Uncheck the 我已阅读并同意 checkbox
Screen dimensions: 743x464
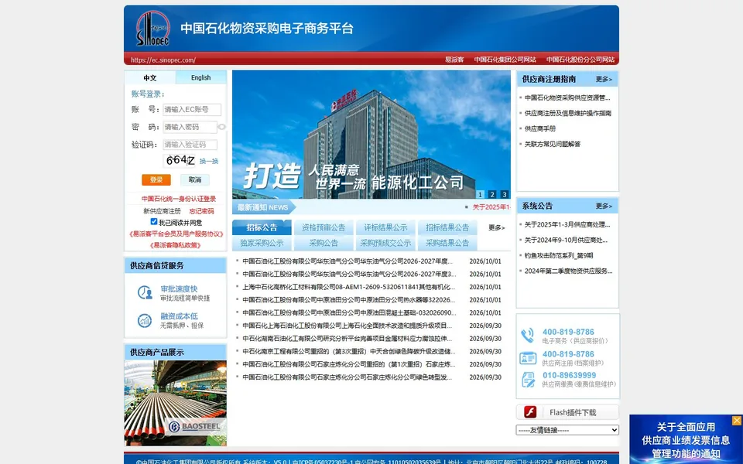[153, 222]
